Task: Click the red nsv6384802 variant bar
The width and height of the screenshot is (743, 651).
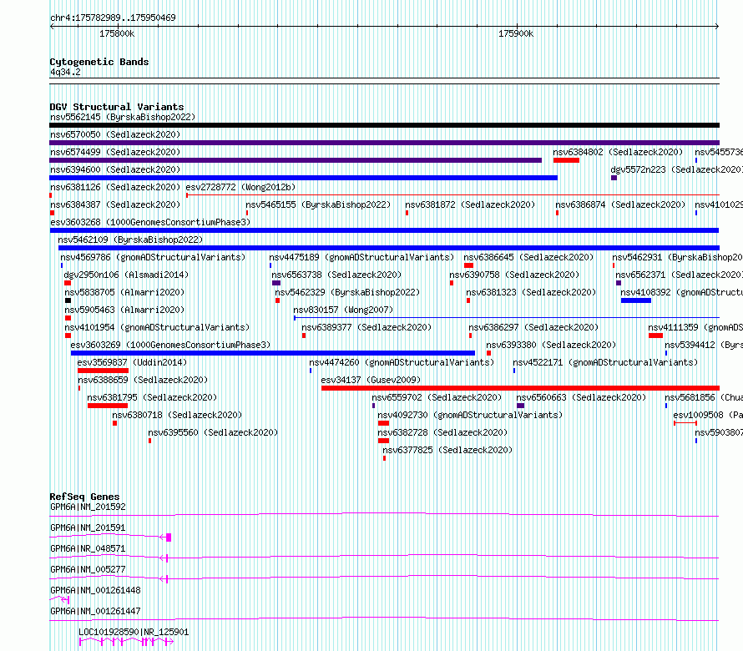Action: point(566,160)
